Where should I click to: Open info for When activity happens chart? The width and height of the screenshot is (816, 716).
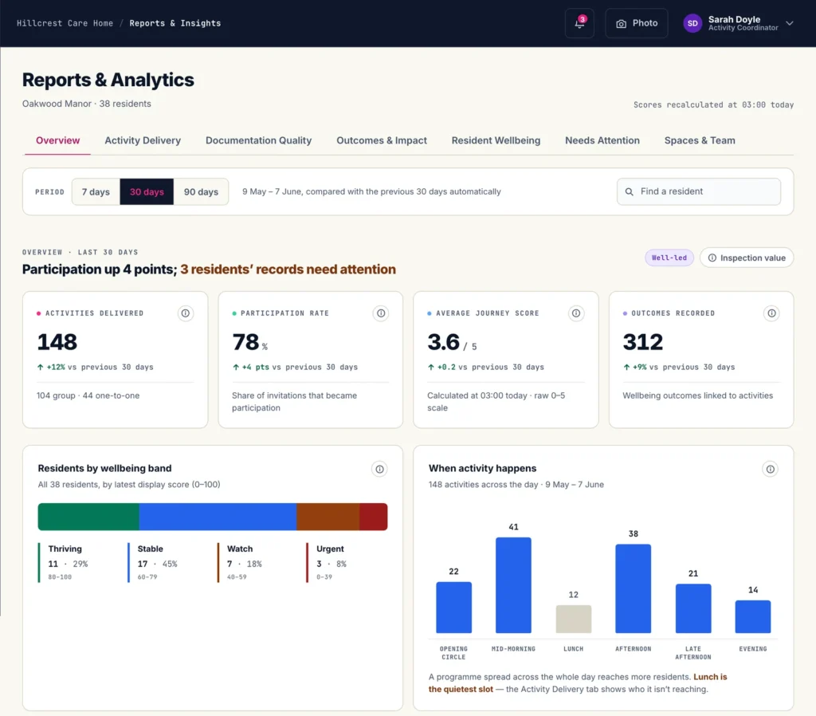[771, 469]
